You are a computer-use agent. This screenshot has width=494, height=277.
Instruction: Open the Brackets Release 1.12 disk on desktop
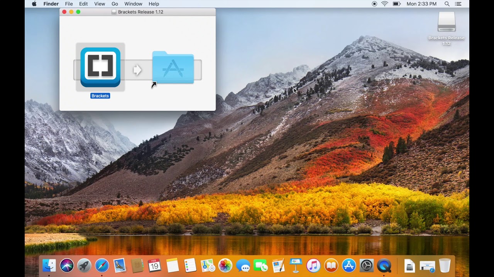(447, 22)
